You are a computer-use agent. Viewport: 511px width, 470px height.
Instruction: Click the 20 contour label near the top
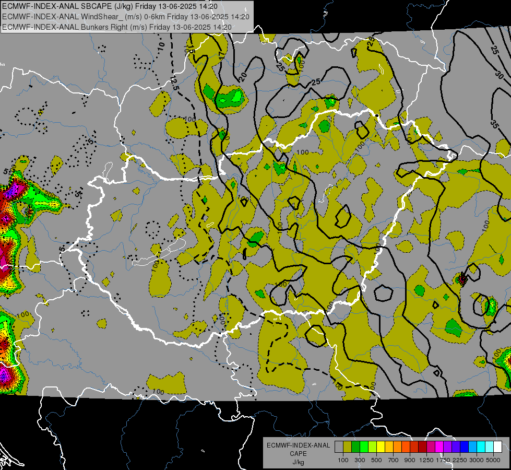click(x=243, y=77)
